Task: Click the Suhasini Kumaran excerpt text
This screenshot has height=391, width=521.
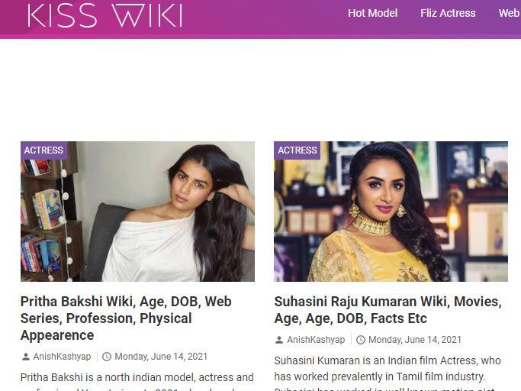Action: point(388,374)
